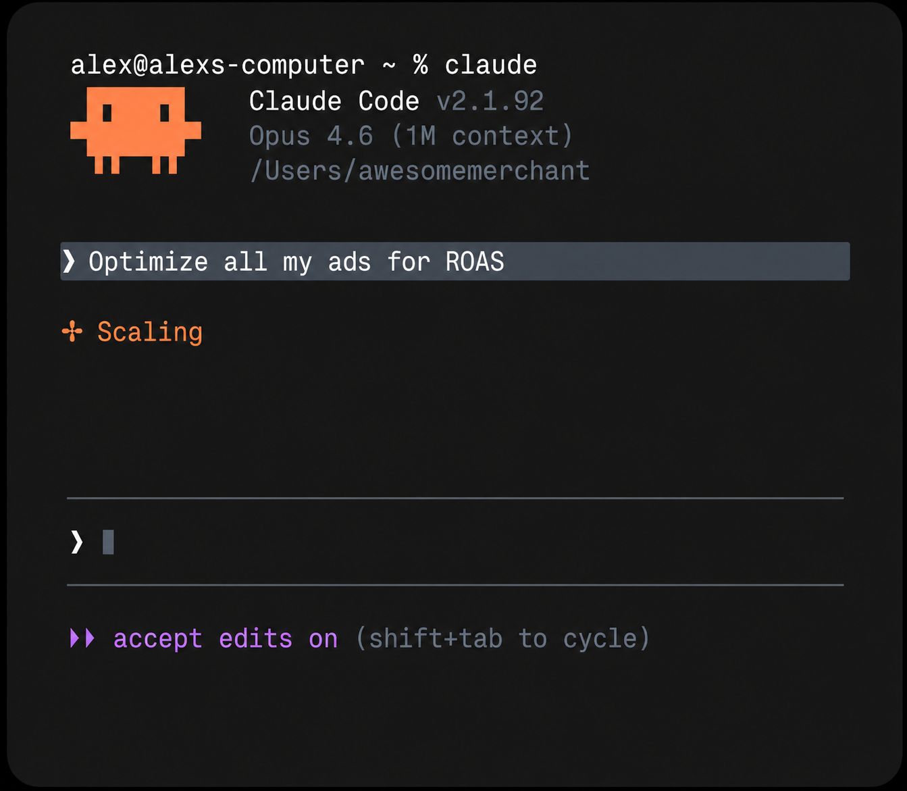Click the /Users/awesomemerchant directory path

(x=419, y=171)
